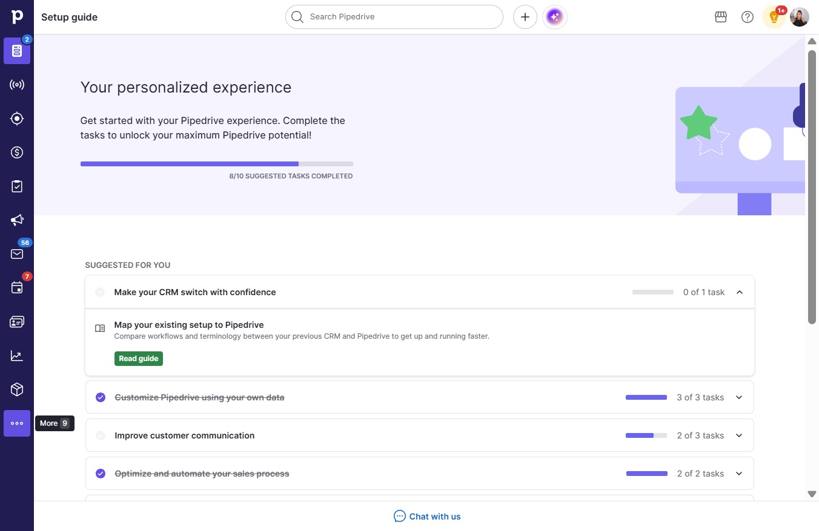The image size is (819, 531).
Task: Expand the Improve customer communication chevron
Action: [739, 435]
